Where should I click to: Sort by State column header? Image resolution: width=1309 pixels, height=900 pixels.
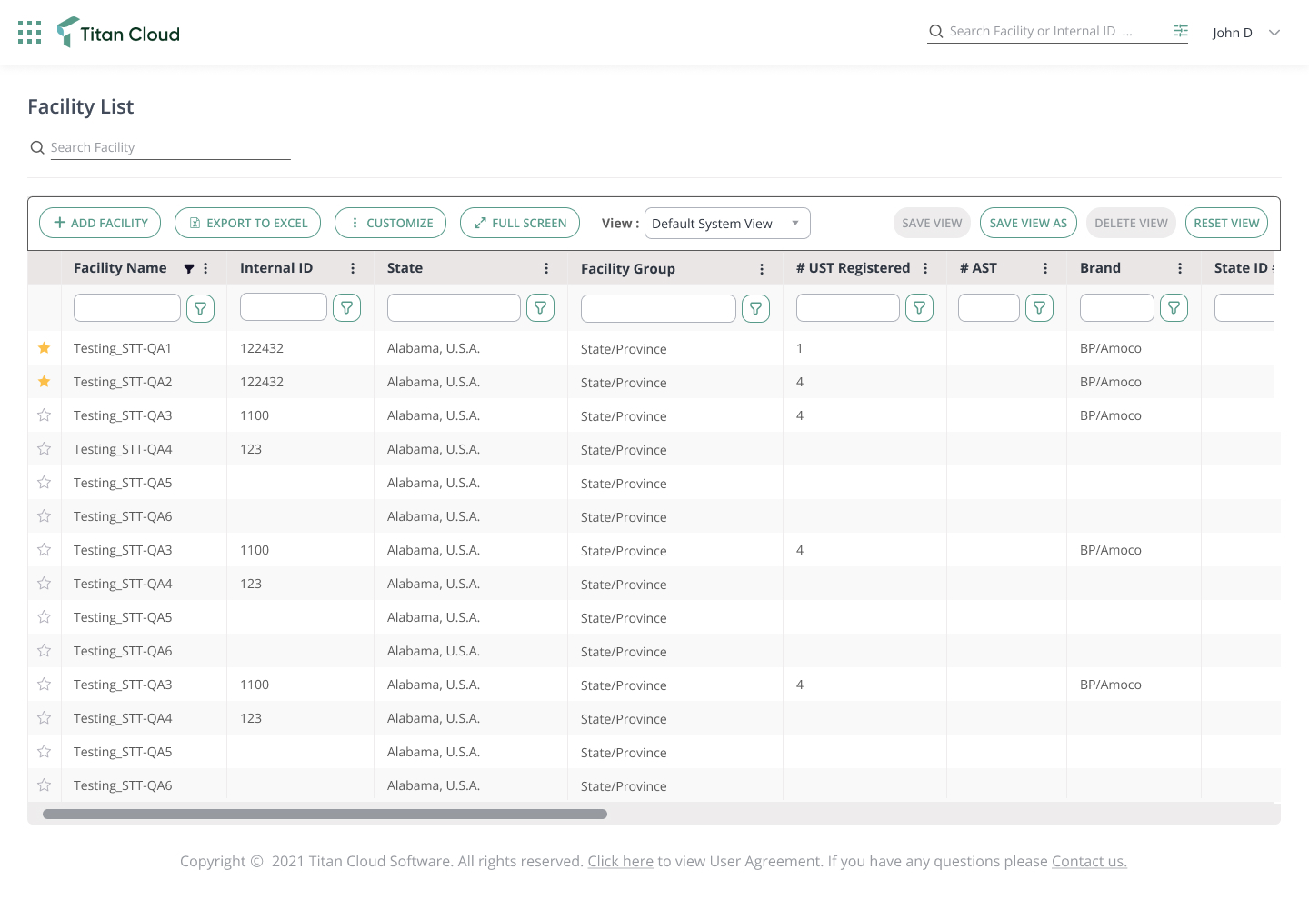point(405,268)
